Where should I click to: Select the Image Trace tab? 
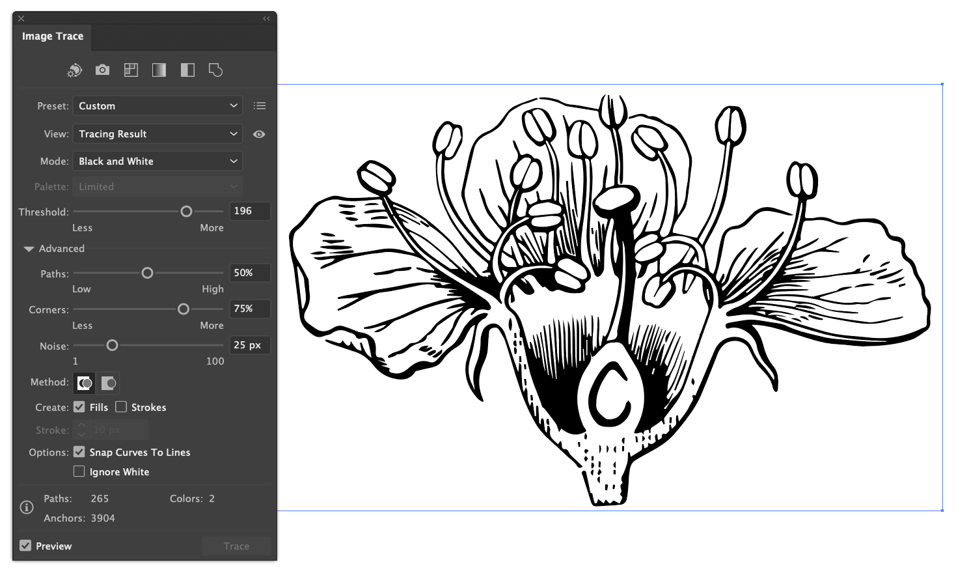(53, 36)
